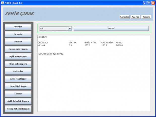Click the ZEHİR ÇIRAK header logo text
Image resolution: width=156 pixels, height=117 pixels.
click(20, 14)
